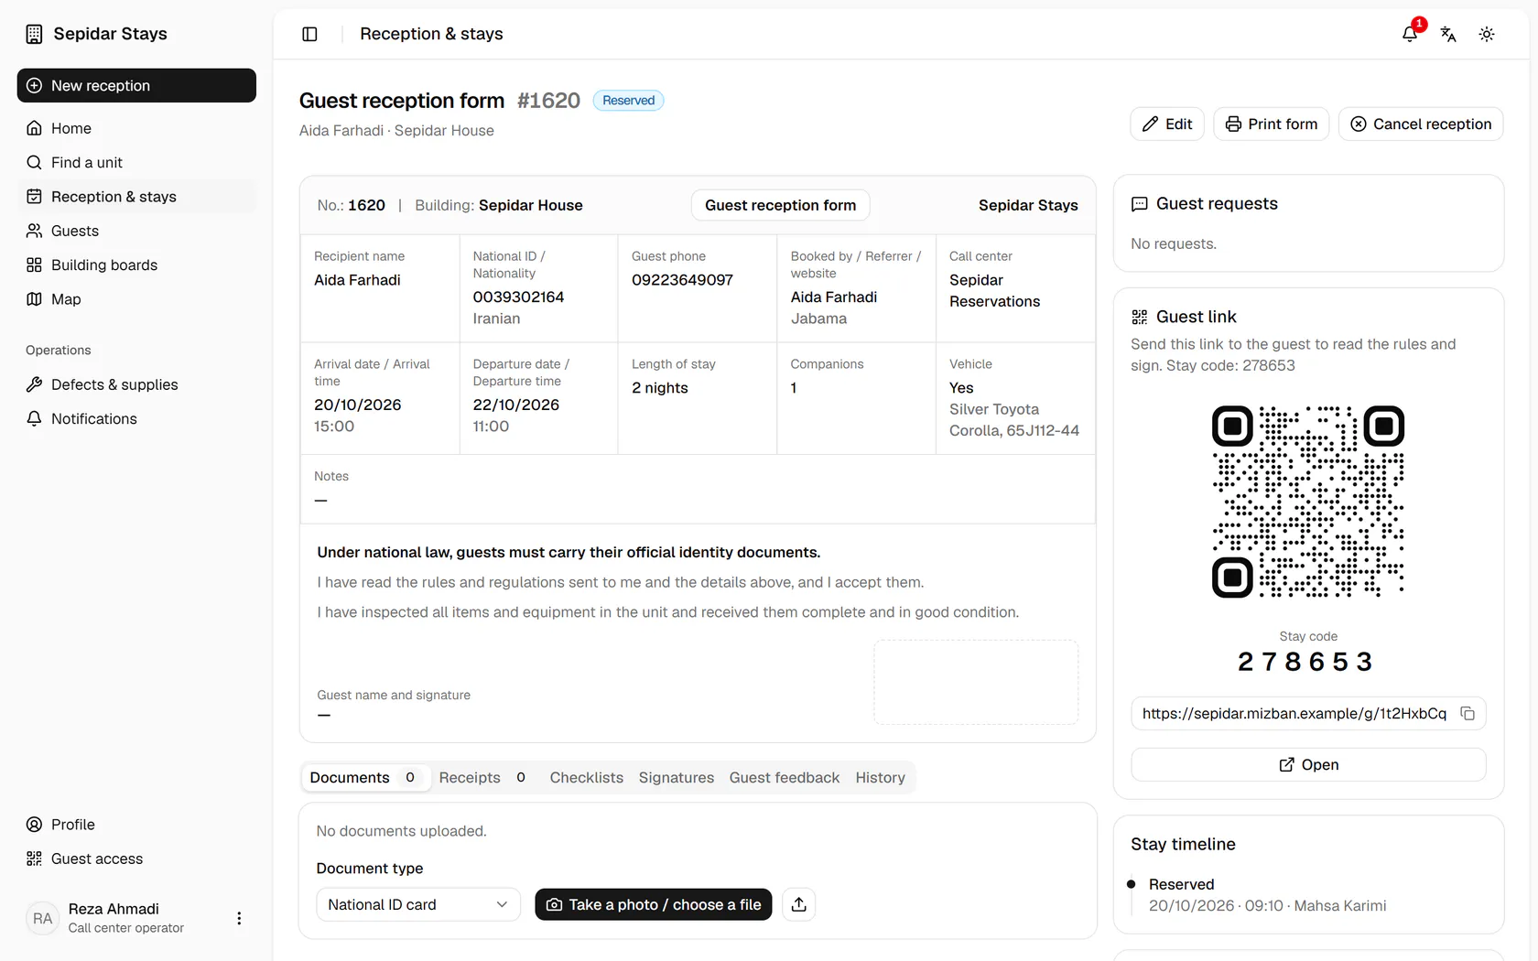Start a New reception
Screen dimensions: 1538x961
[x=136, y=85]
